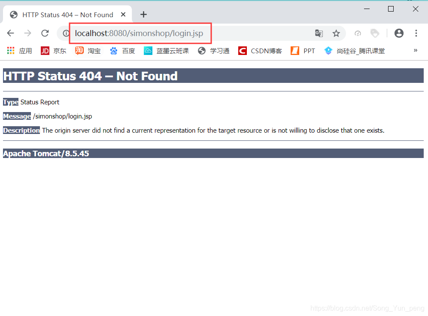
Task: Click the forward navigation arrow
Action: pos(27,33)
